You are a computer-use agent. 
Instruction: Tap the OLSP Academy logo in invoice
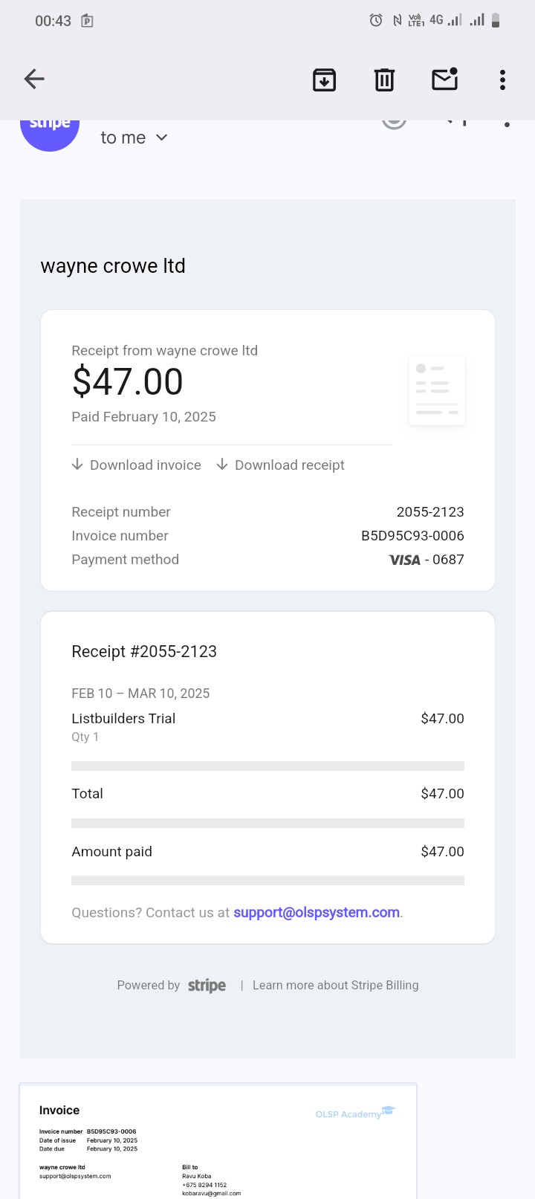point(354,1113)
